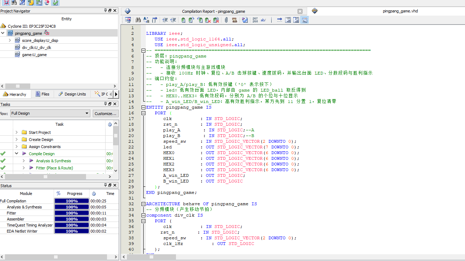
Task: Open the Flow Full Design dropdown
Action: tap(50, 113)
